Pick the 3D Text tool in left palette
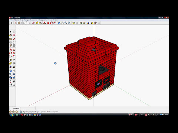The width and height of the screenshot is (178, 133). [14, 67]
